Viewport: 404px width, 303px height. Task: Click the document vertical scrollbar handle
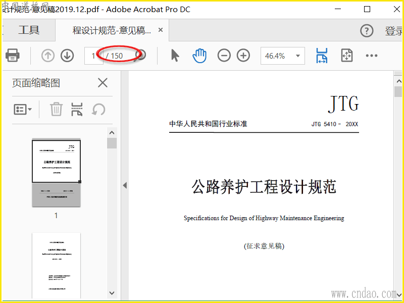tap(398, 92)
